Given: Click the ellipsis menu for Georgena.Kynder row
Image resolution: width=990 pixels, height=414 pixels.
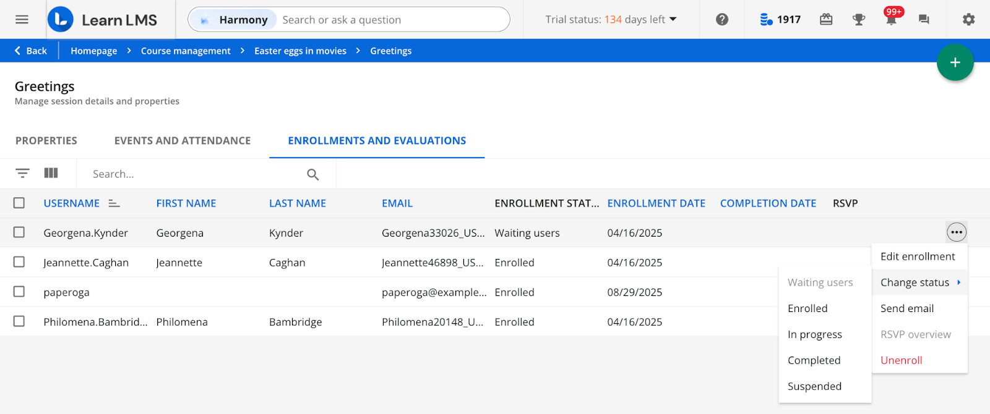Looking at the screenshot, I should [x=956, y=232].
